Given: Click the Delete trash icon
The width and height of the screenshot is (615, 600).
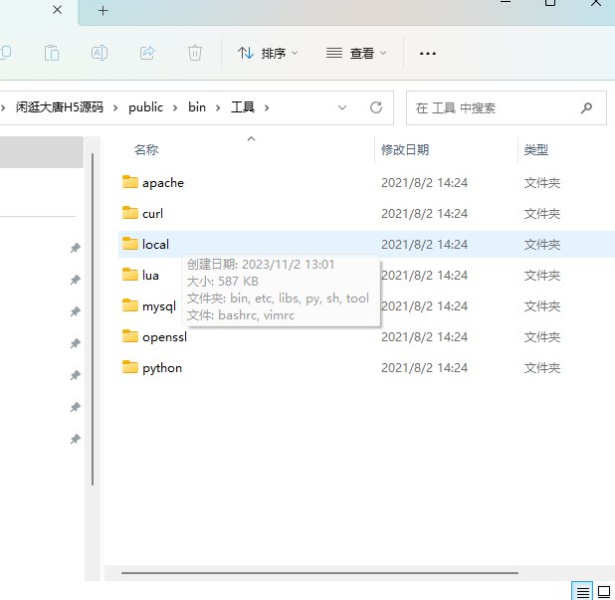Looking at the screenshot, I should pos(194,53).
